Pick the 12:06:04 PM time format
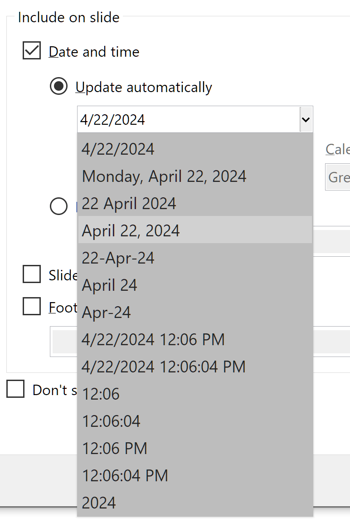 coord(125,476)
